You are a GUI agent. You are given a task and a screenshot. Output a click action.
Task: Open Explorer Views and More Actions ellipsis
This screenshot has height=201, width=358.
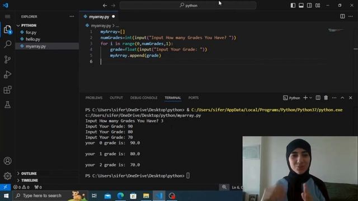[x=72, y=16]
